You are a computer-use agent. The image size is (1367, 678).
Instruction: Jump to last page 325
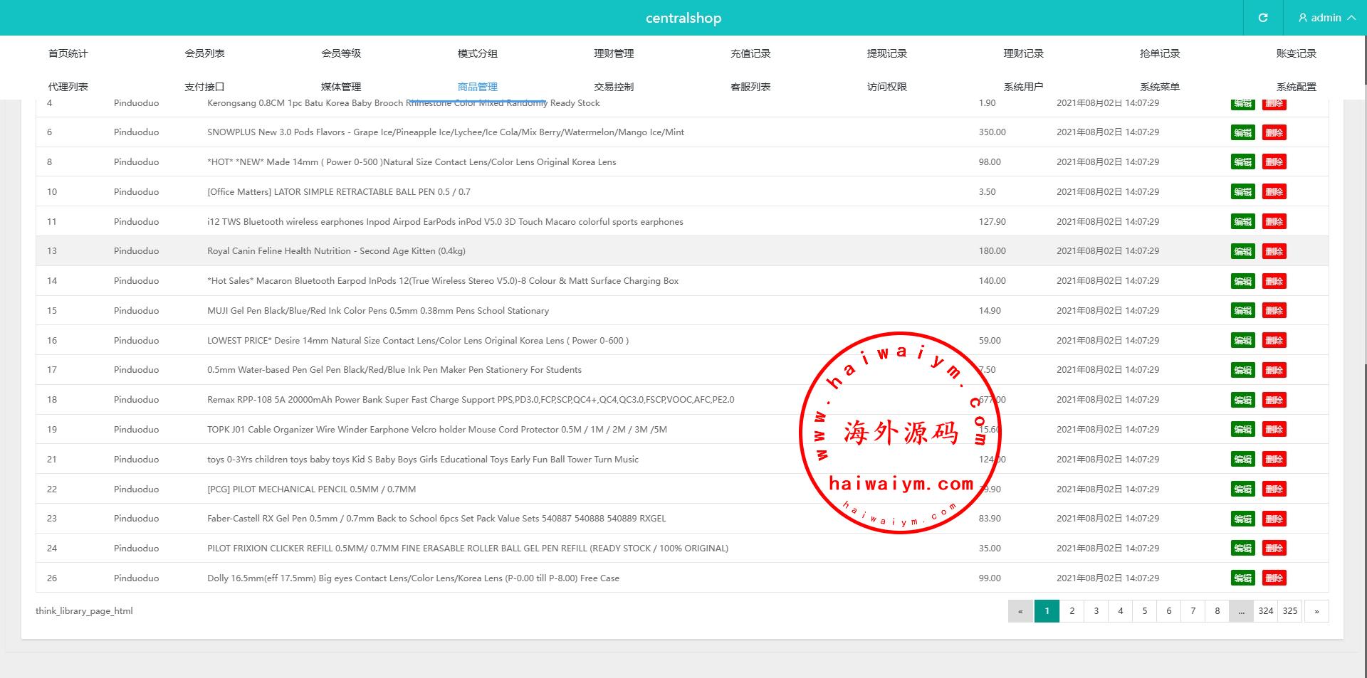tap(1289, 611)
